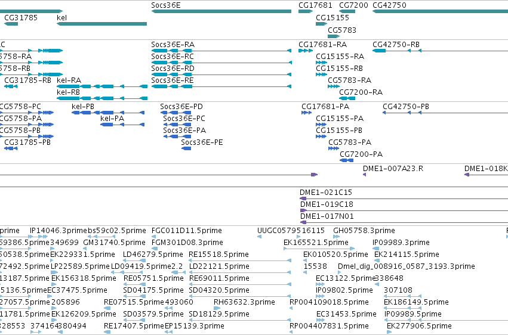The height and width of the screenshot is (335, 508).
Task: Open the FGM301D08.3prime EST label
Action: pos(187,243)
